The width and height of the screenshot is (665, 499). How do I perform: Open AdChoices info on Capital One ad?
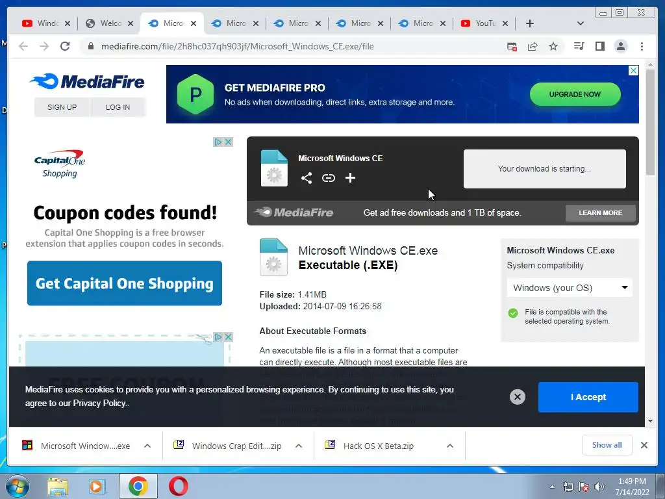click(x=218, y=142)
